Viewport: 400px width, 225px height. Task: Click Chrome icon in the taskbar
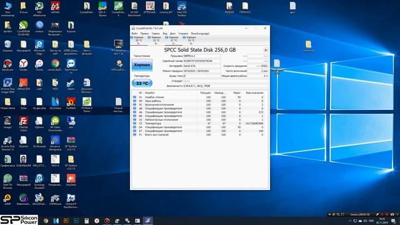(x=46, y=221)
